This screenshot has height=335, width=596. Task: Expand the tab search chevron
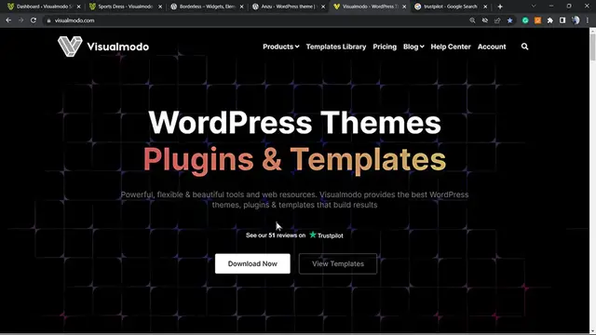[x=534, y=7]
